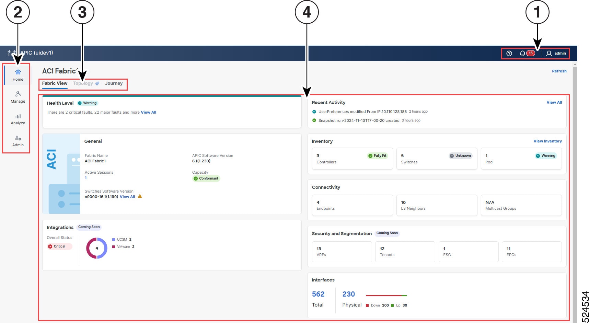Image resolution: width=589 pixels, height=323 pixels.
Task: Click the Integrations Coming Soon badge
Action: 89,227
